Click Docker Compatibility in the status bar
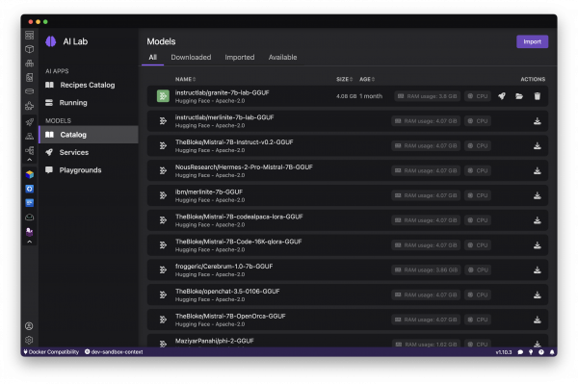The width and height of the screenshot is (578, 384). [x=51, y=352]
